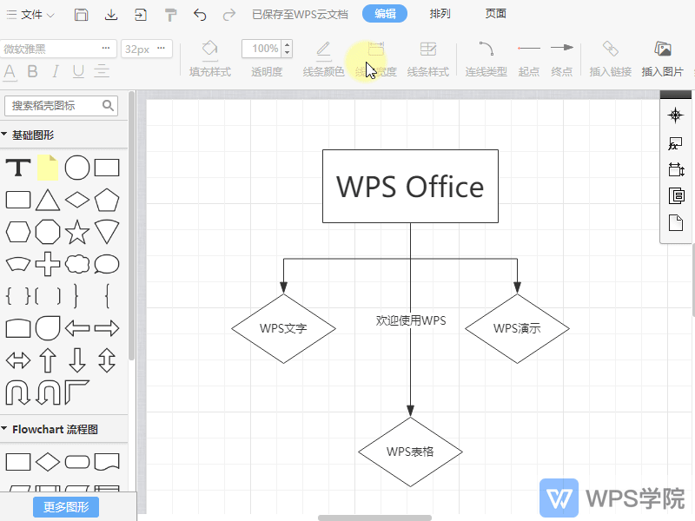Click the page icon in right panel

point(676,223)
